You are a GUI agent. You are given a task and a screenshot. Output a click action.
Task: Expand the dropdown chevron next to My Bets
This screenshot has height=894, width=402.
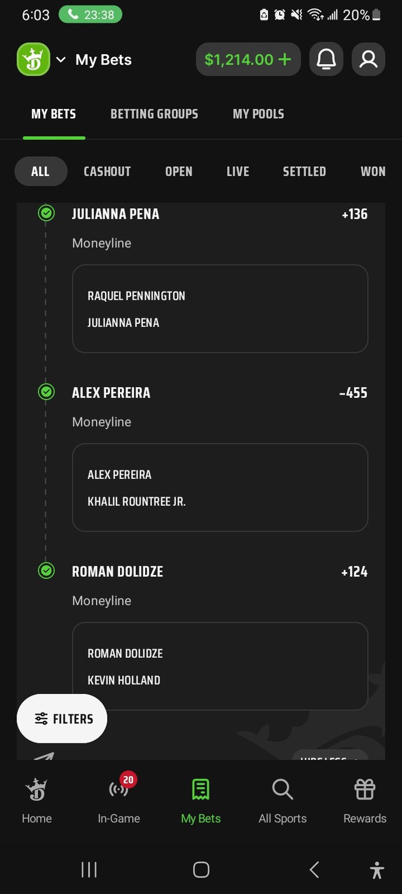point(61,59)
